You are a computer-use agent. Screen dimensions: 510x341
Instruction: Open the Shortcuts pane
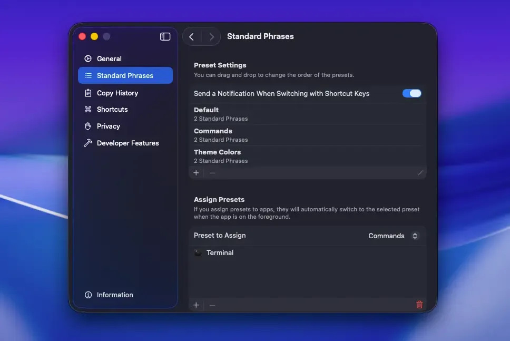pyautogui.click(x=125, y=109)
